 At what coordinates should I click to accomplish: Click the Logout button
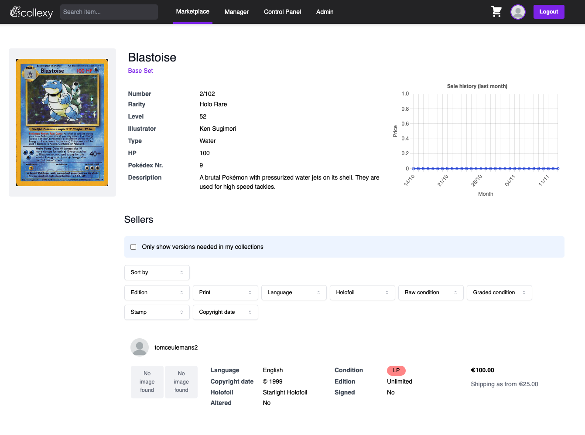pos(549,12)
